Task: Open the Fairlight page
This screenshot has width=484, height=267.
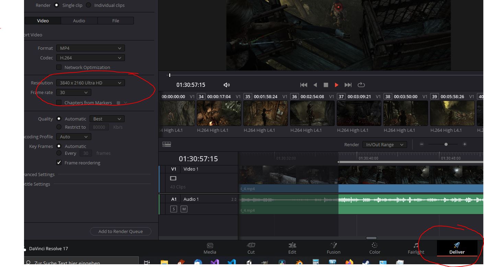Action: (x=416, y=248)
